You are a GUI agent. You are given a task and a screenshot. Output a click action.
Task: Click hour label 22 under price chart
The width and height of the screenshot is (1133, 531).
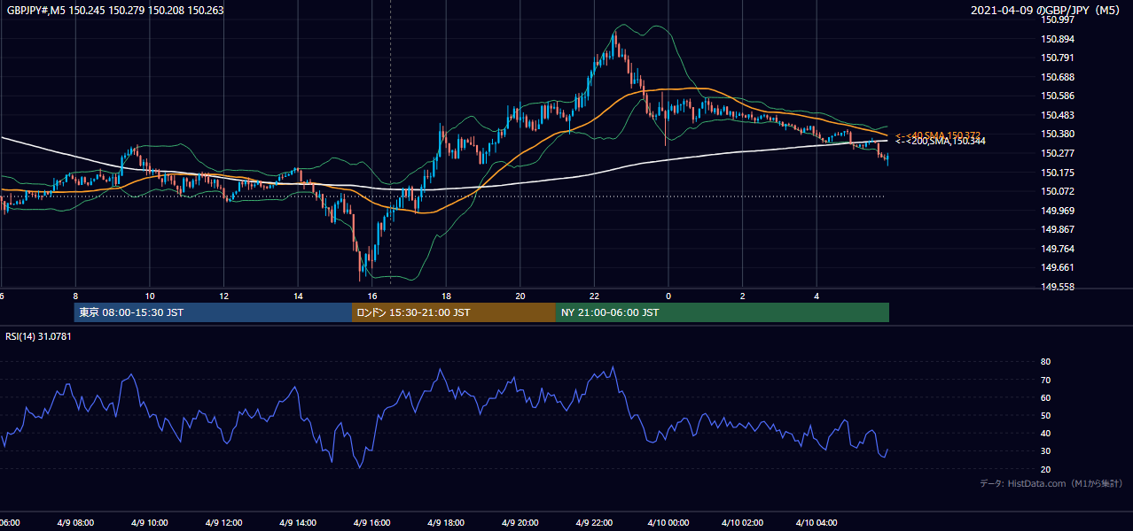595,296
